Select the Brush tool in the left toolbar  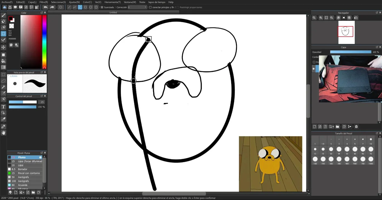coord(3,15)
